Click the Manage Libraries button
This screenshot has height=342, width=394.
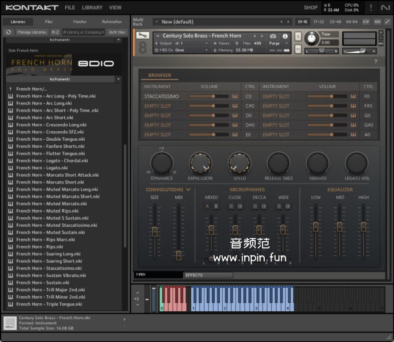coord(32,32)
